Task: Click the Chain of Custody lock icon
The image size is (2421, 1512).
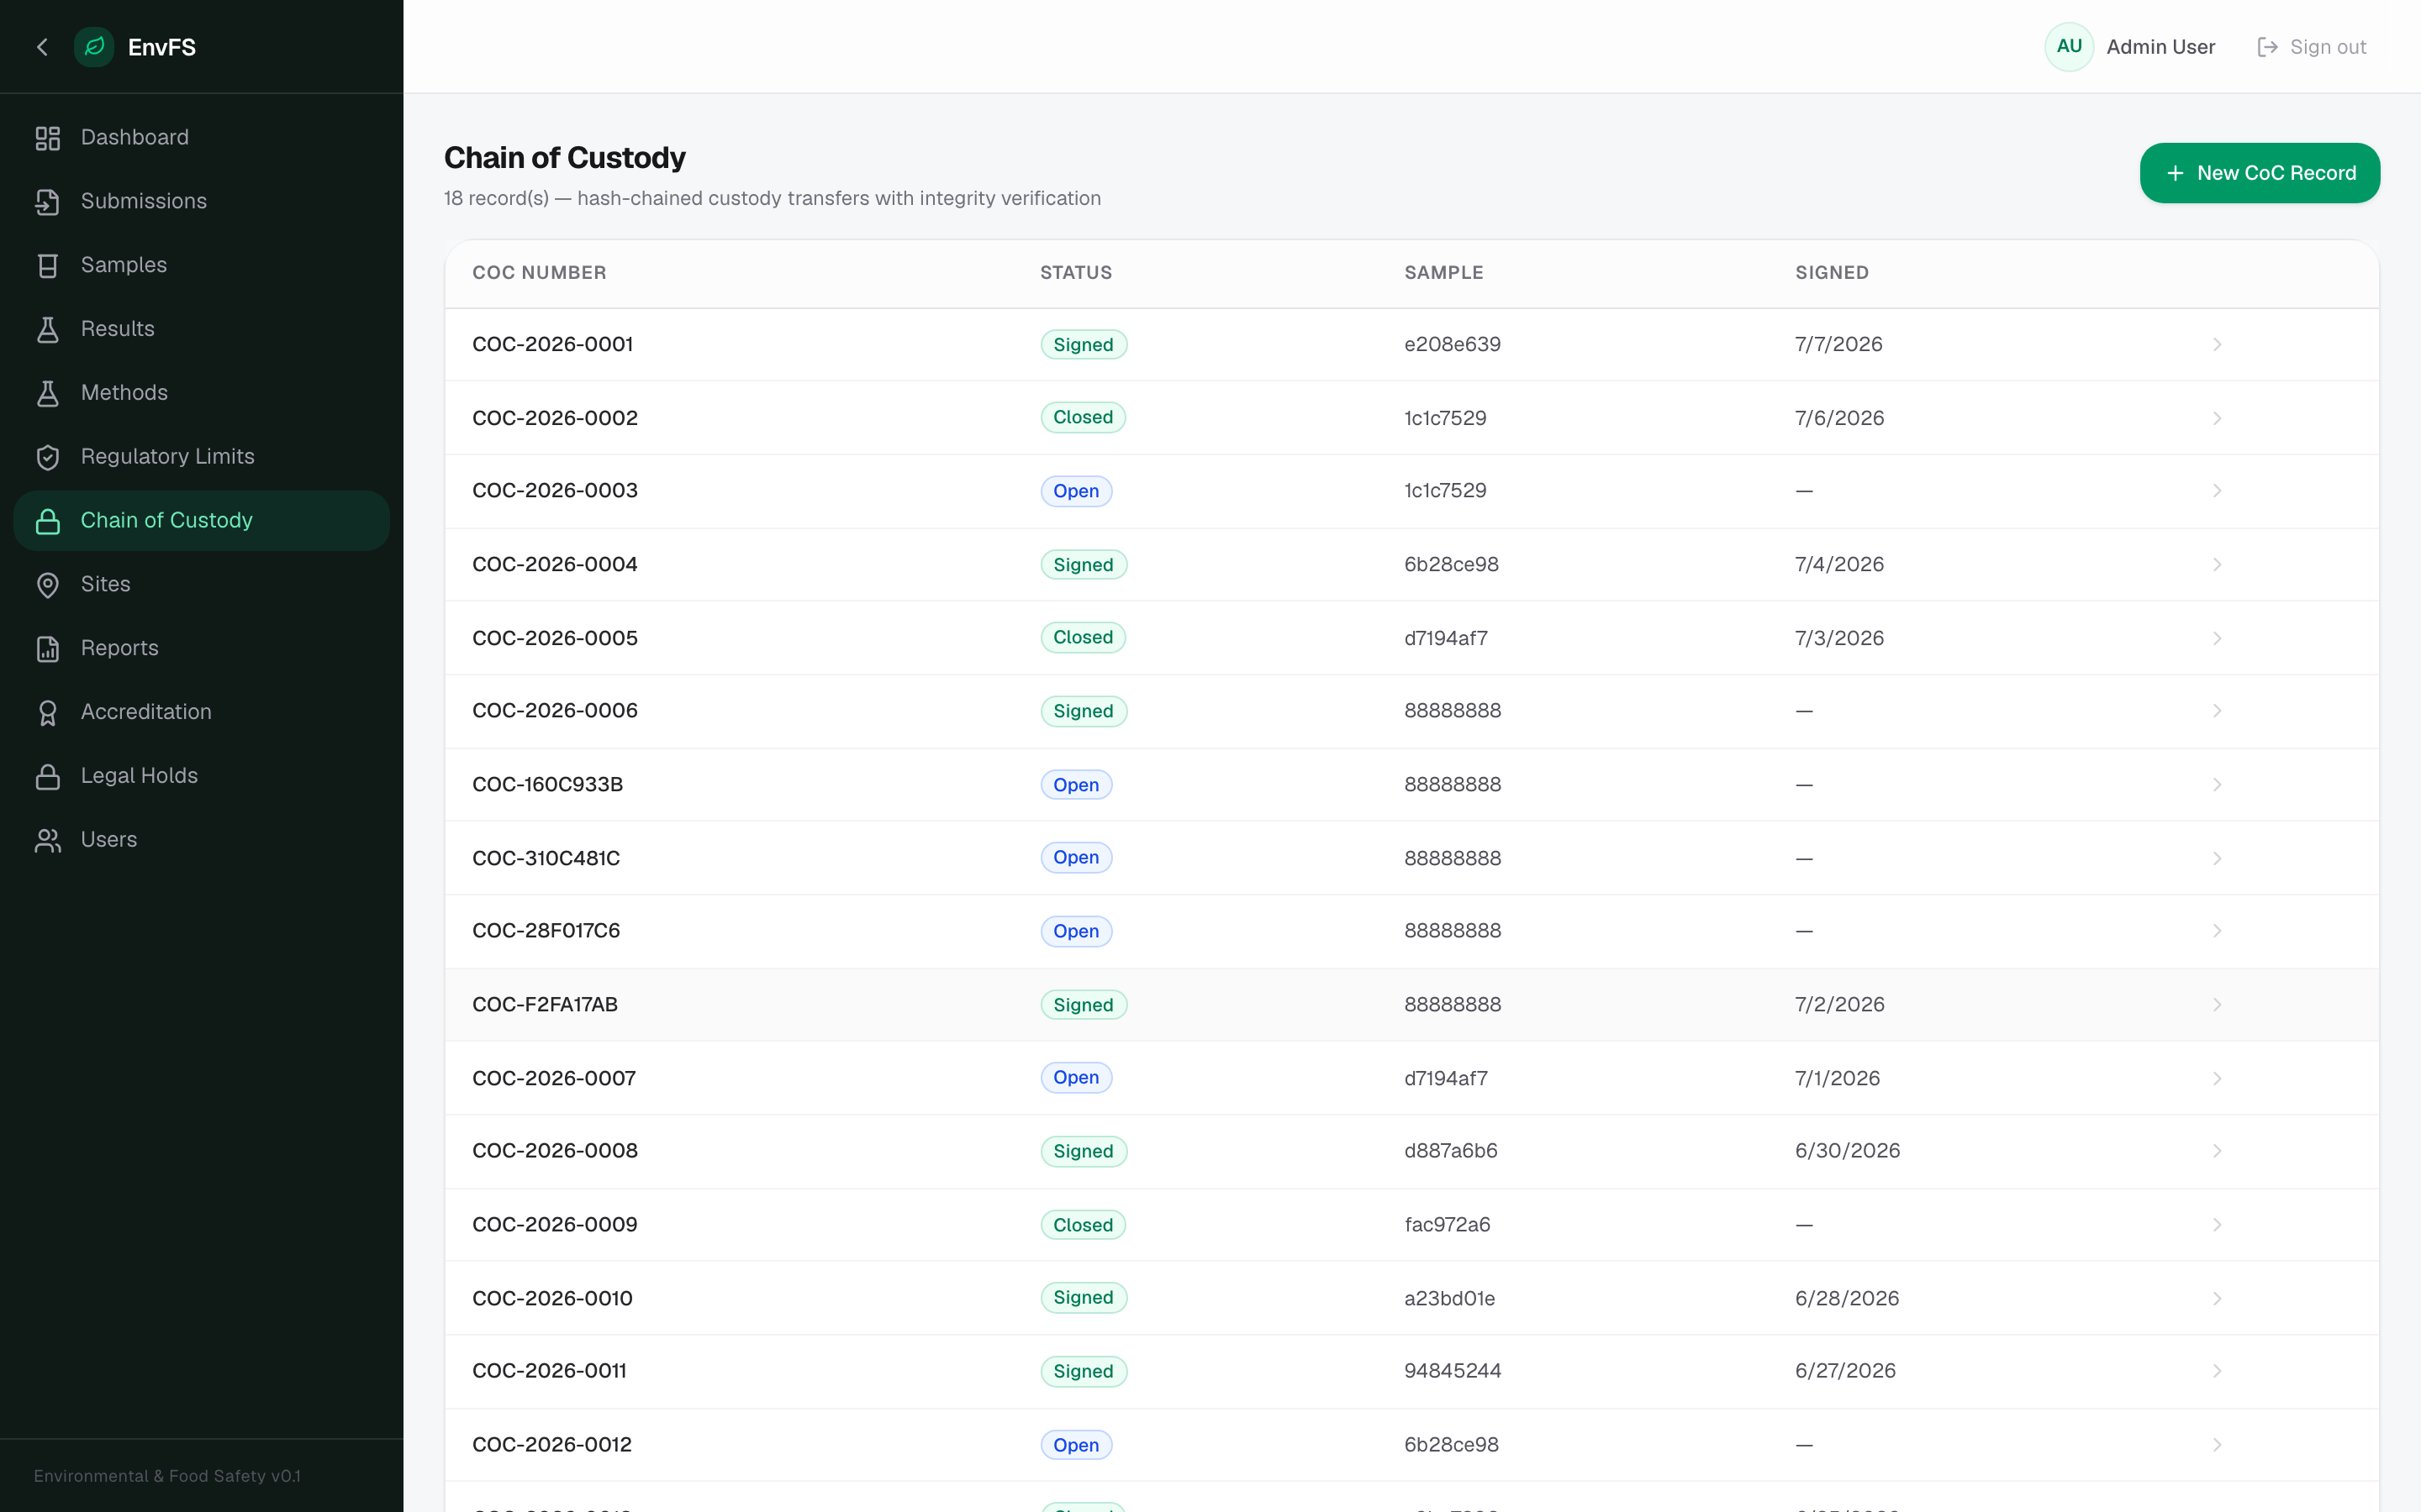Action: [x=48, y=521]
